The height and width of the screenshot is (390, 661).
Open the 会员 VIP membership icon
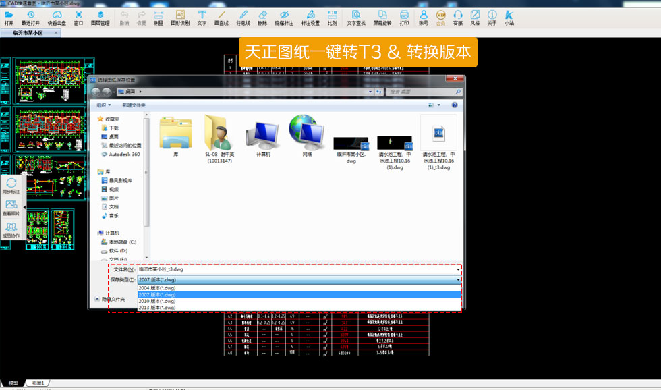440,18
